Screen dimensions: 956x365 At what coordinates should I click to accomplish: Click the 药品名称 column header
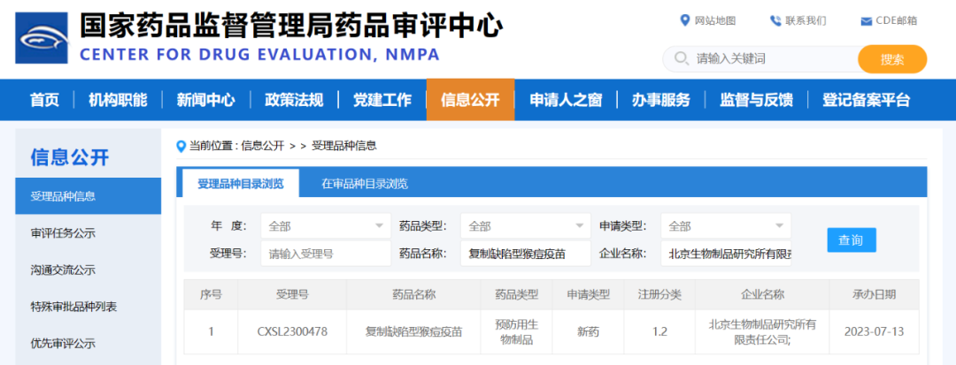pos(413,294)
